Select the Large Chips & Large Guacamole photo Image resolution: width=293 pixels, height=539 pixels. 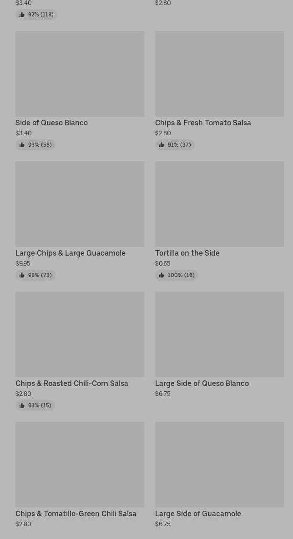80,204
